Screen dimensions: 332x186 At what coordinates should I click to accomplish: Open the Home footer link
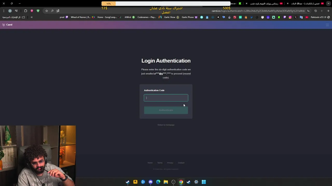150,163
